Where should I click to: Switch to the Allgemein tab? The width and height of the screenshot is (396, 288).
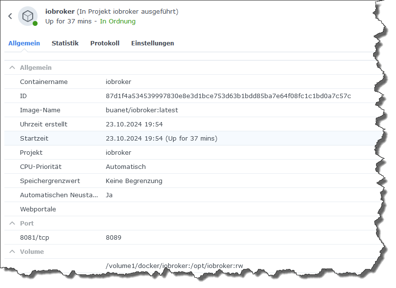click(x=24, y=43)
